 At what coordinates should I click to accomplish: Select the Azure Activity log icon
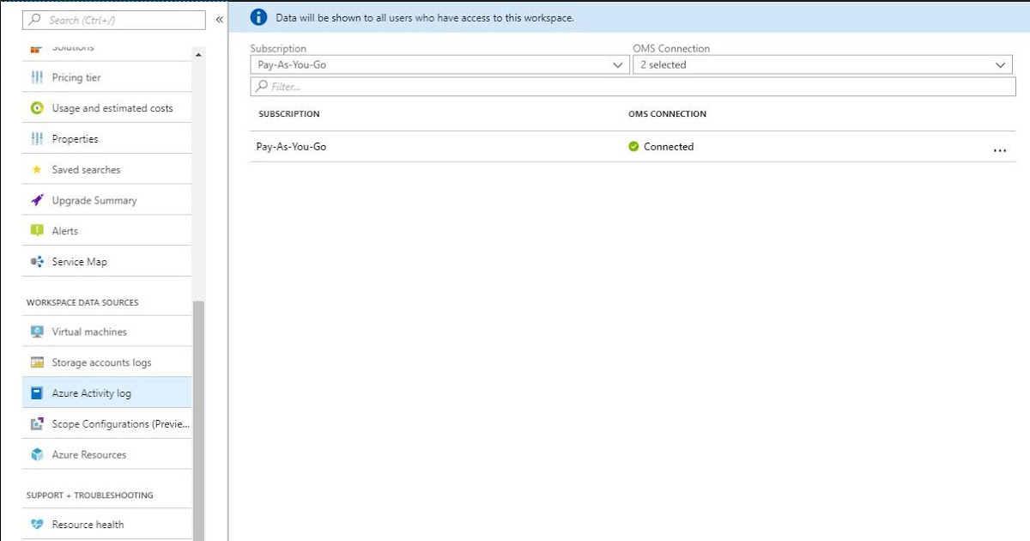click(36, 392)
